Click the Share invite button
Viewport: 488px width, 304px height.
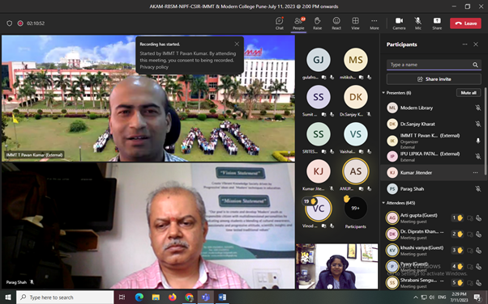tap(434, 79)
